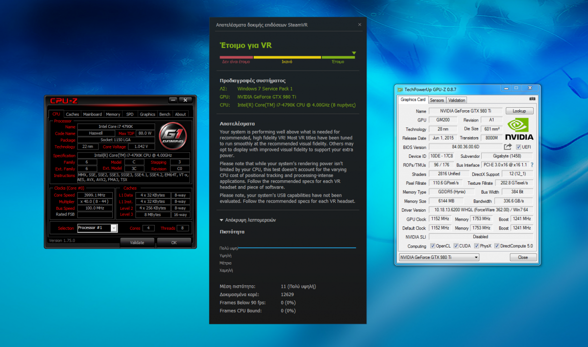Select the Graphics Card tab in GPU-Z
588x347 pixels.
tap(413, 99)
